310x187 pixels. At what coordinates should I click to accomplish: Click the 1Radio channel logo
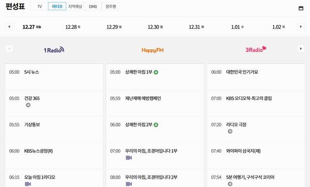(x=54, y=50)
